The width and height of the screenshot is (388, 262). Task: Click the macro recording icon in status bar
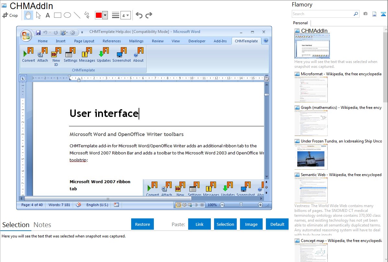(116, 205)
